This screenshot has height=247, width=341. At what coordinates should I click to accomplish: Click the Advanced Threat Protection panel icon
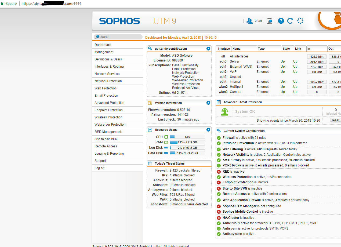[219, 102]
